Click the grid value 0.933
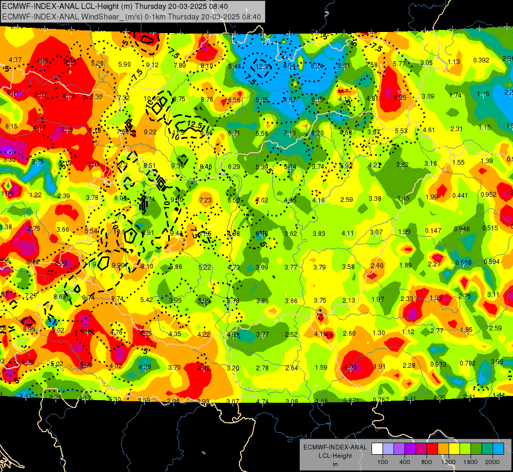This screenshot has width=513, height=472. pos(439,364)
